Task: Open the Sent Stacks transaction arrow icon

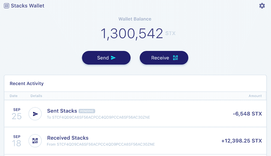Action: click(35, 114)
